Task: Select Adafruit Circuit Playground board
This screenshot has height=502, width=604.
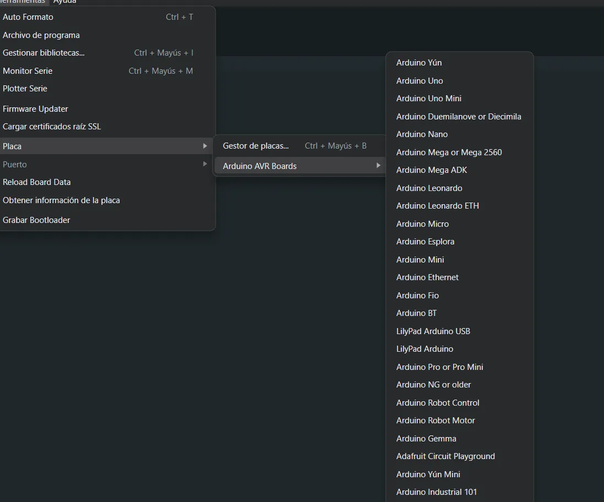Action: (460, 456)
